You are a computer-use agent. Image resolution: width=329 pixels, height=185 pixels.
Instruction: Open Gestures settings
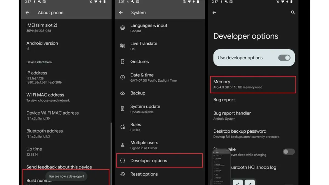(x=160, y=62)
